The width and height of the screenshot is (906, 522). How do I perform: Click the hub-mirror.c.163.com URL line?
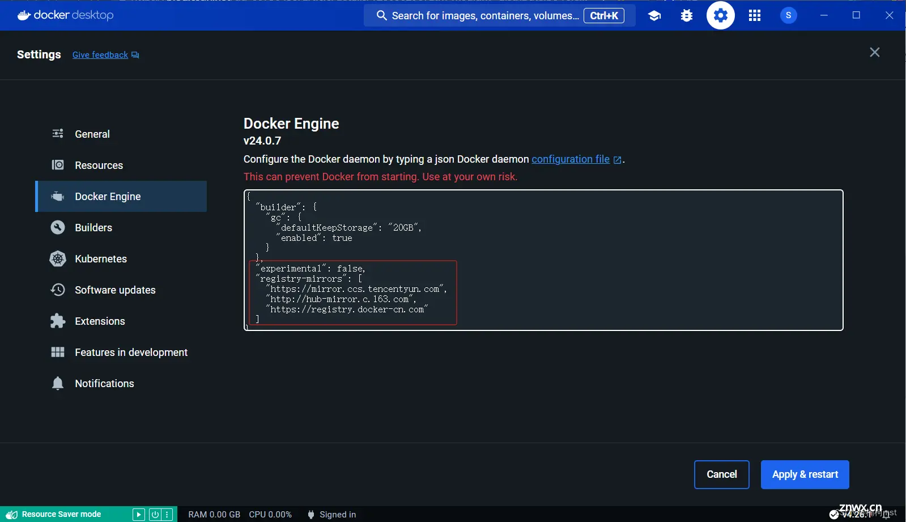point(341,299)
